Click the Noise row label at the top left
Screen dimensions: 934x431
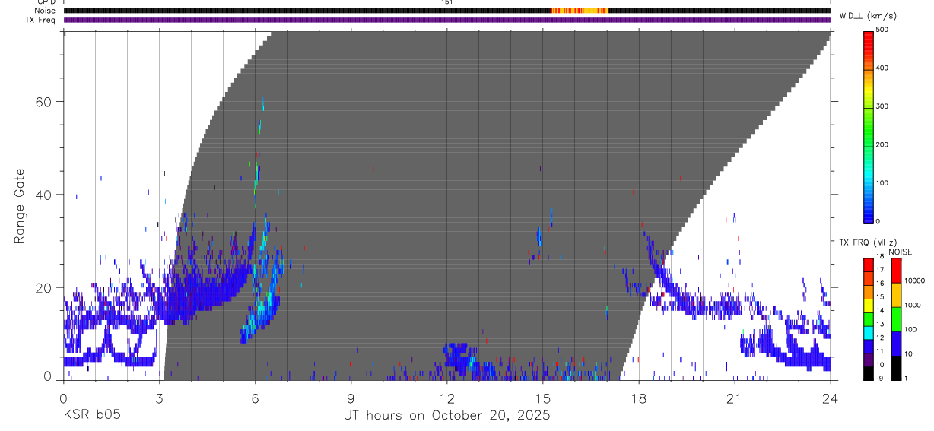click(46, 11)
